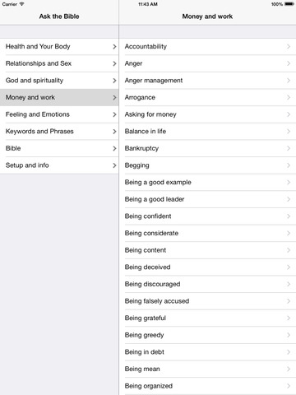Open Being falsely accused topic
The height and width of the screenshot is (395, 296).
207,301
